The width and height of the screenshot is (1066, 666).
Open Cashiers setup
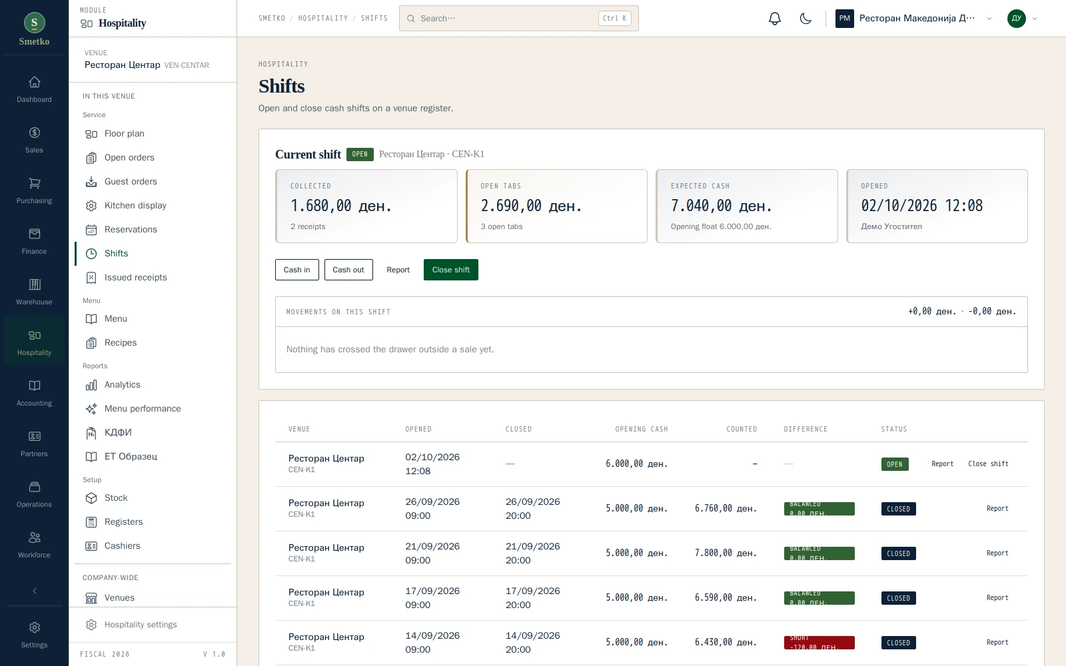pos(154,546)
